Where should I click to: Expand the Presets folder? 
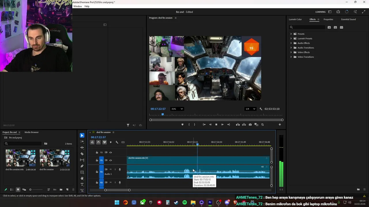291,34
